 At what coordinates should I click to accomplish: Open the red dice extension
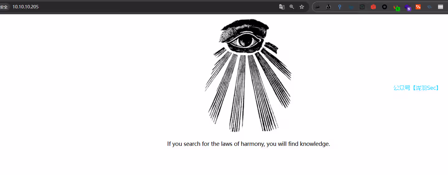coord(373,7)
